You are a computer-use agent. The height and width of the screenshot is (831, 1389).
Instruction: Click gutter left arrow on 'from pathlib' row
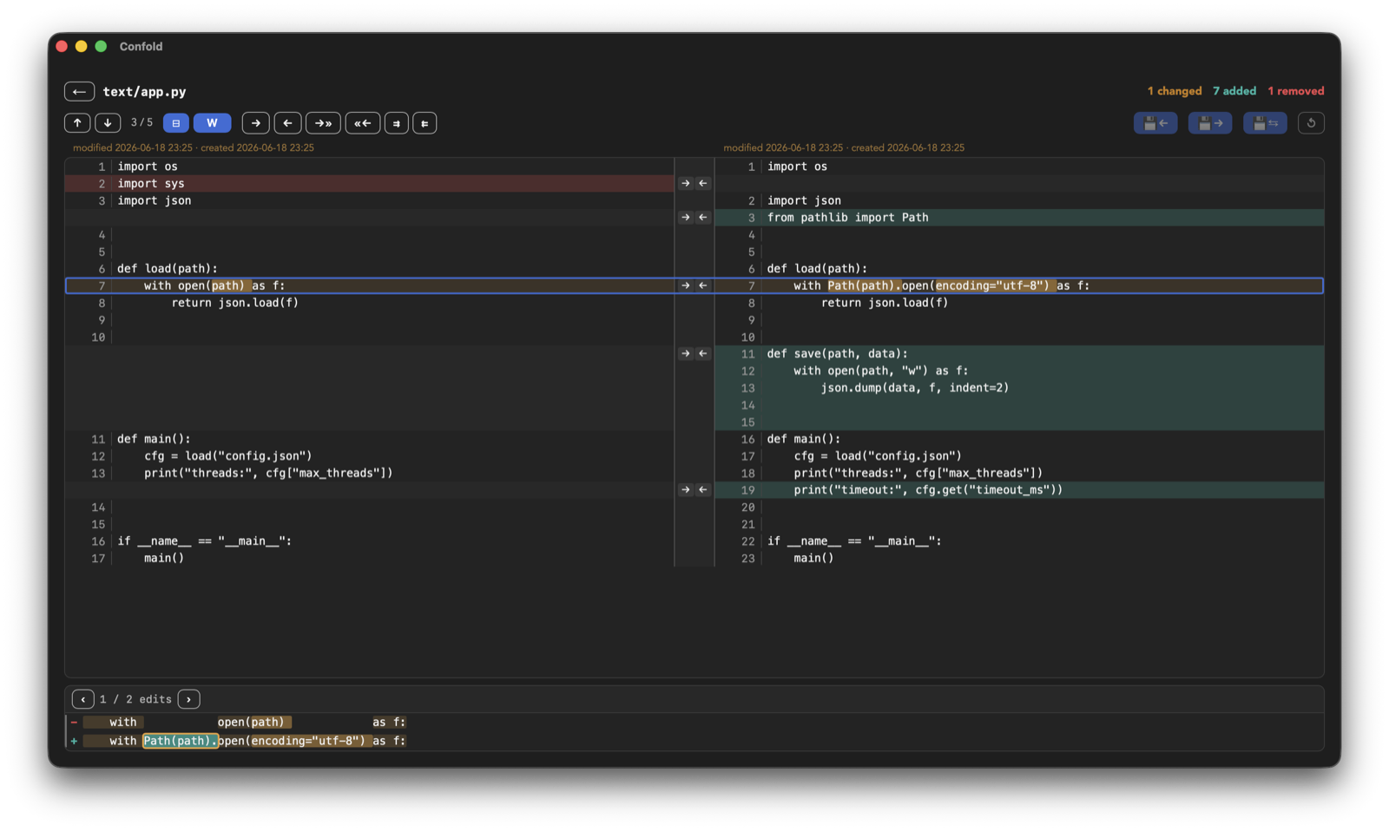coord(703,218)
